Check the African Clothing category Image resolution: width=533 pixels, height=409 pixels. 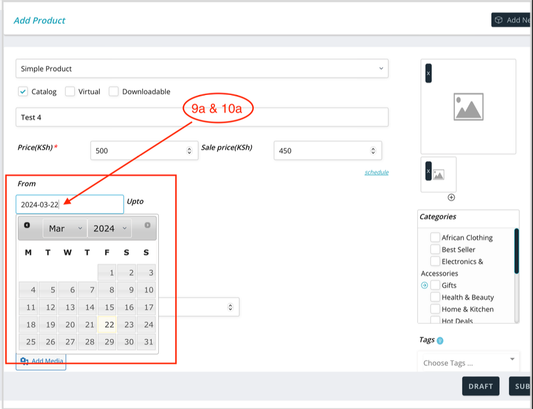tap(435, 237)
